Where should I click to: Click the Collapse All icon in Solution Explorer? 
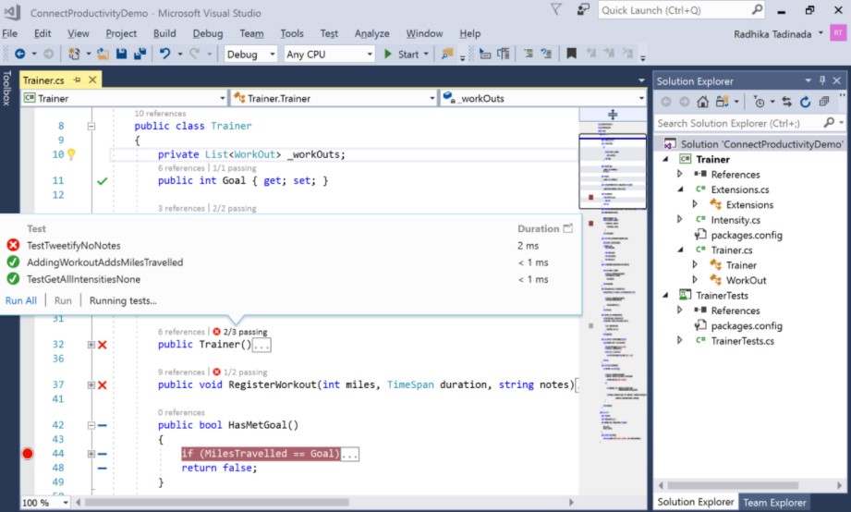click(824, 102)
